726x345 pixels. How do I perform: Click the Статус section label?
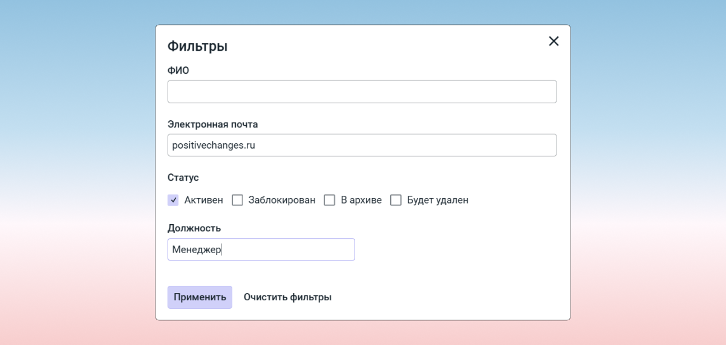pyautogui.click(x=183, y=178)
